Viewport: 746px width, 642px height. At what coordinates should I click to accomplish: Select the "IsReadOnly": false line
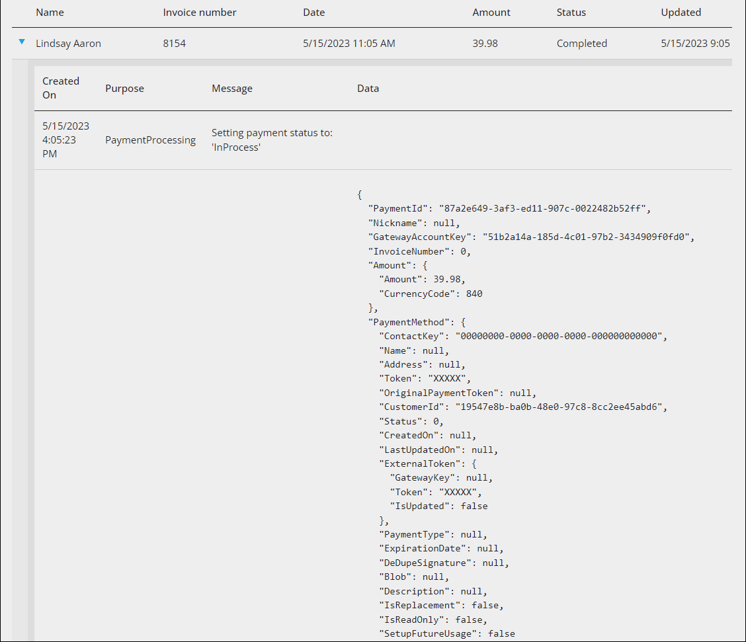(433, 620)
